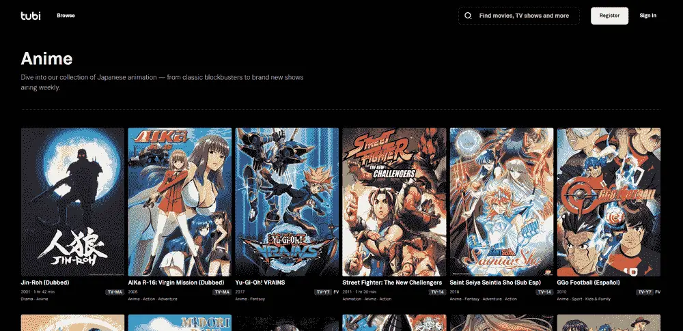The image size is (683, 331).
Task: Open the Midori Days poster in second row
Action: click(x=180, y=323)
